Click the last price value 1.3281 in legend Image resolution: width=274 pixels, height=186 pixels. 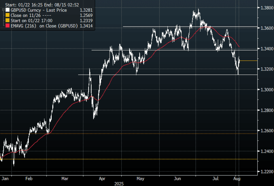(87, 10)
